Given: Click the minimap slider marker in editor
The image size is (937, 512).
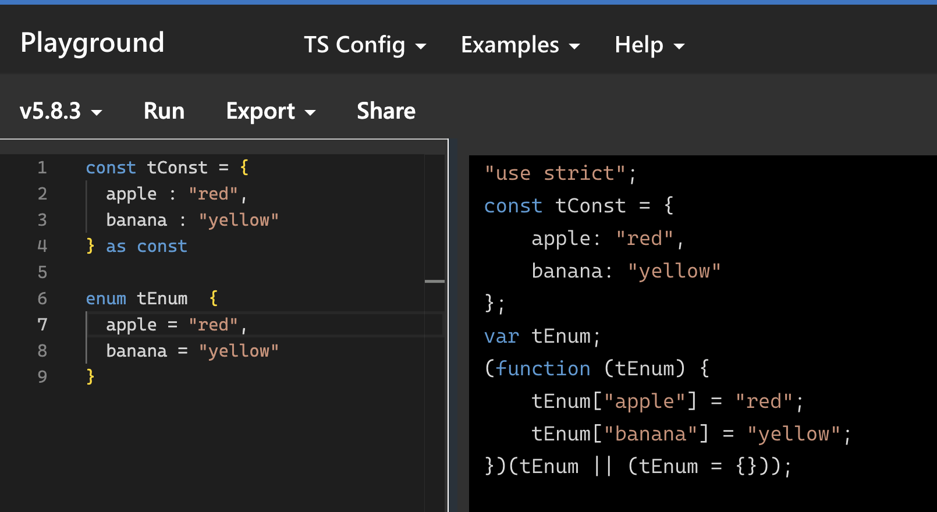Looking at the screenshot, I should (435, 282).
